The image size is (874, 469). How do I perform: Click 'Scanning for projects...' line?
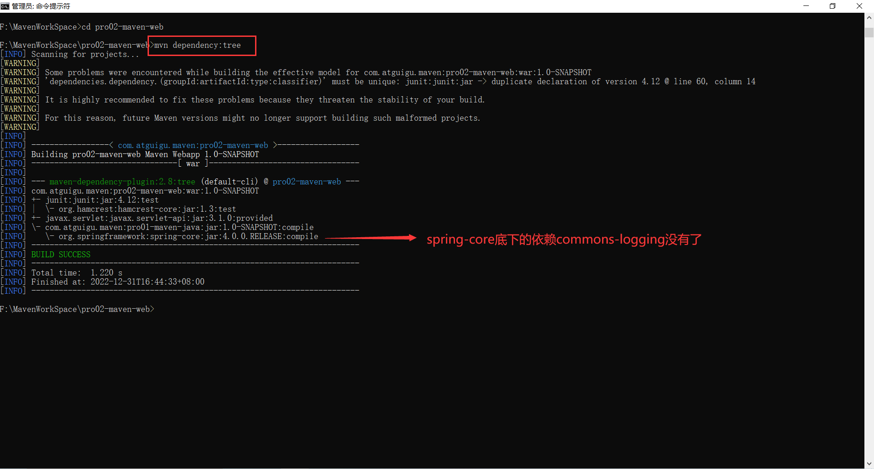85,54
